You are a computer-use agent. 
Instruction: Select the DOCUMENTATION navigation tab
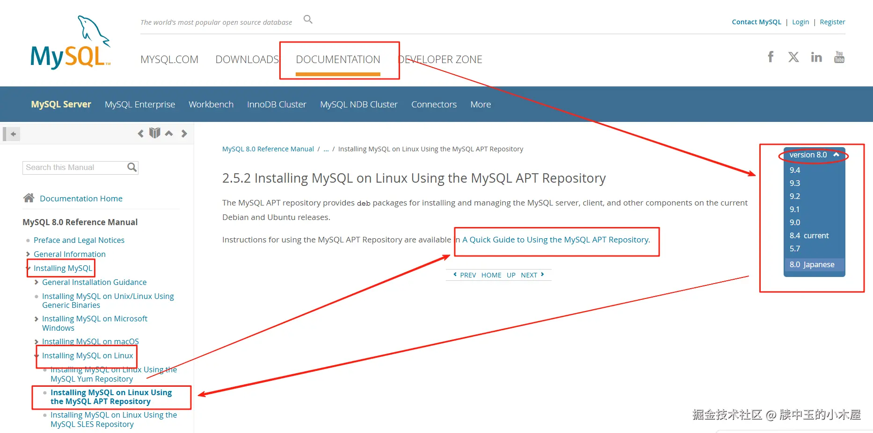[x=338, y=59]
